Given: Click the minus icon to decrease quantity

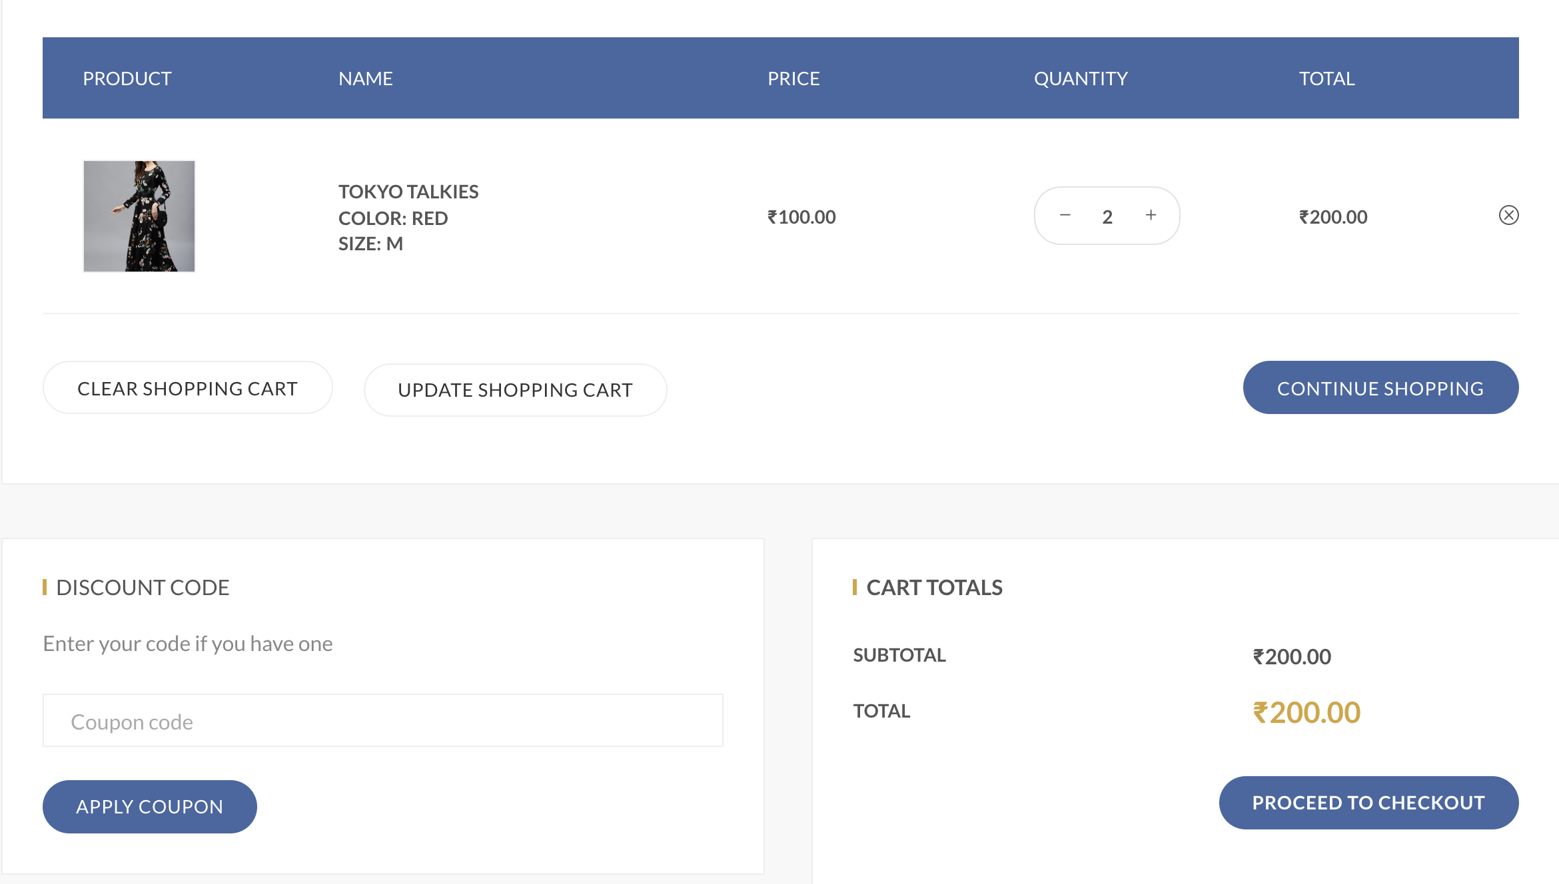Looking at the screenshot, I should coord(1065,216).
